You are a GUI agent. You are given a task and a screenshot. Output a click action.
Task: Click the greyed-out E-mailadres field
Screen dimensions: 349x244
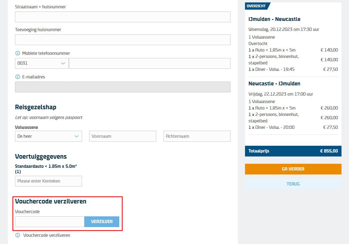point(122,87)
